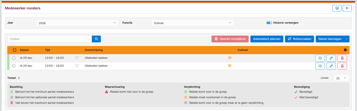
Task: Sort by the Tijd column header
Action: [48, 50]
